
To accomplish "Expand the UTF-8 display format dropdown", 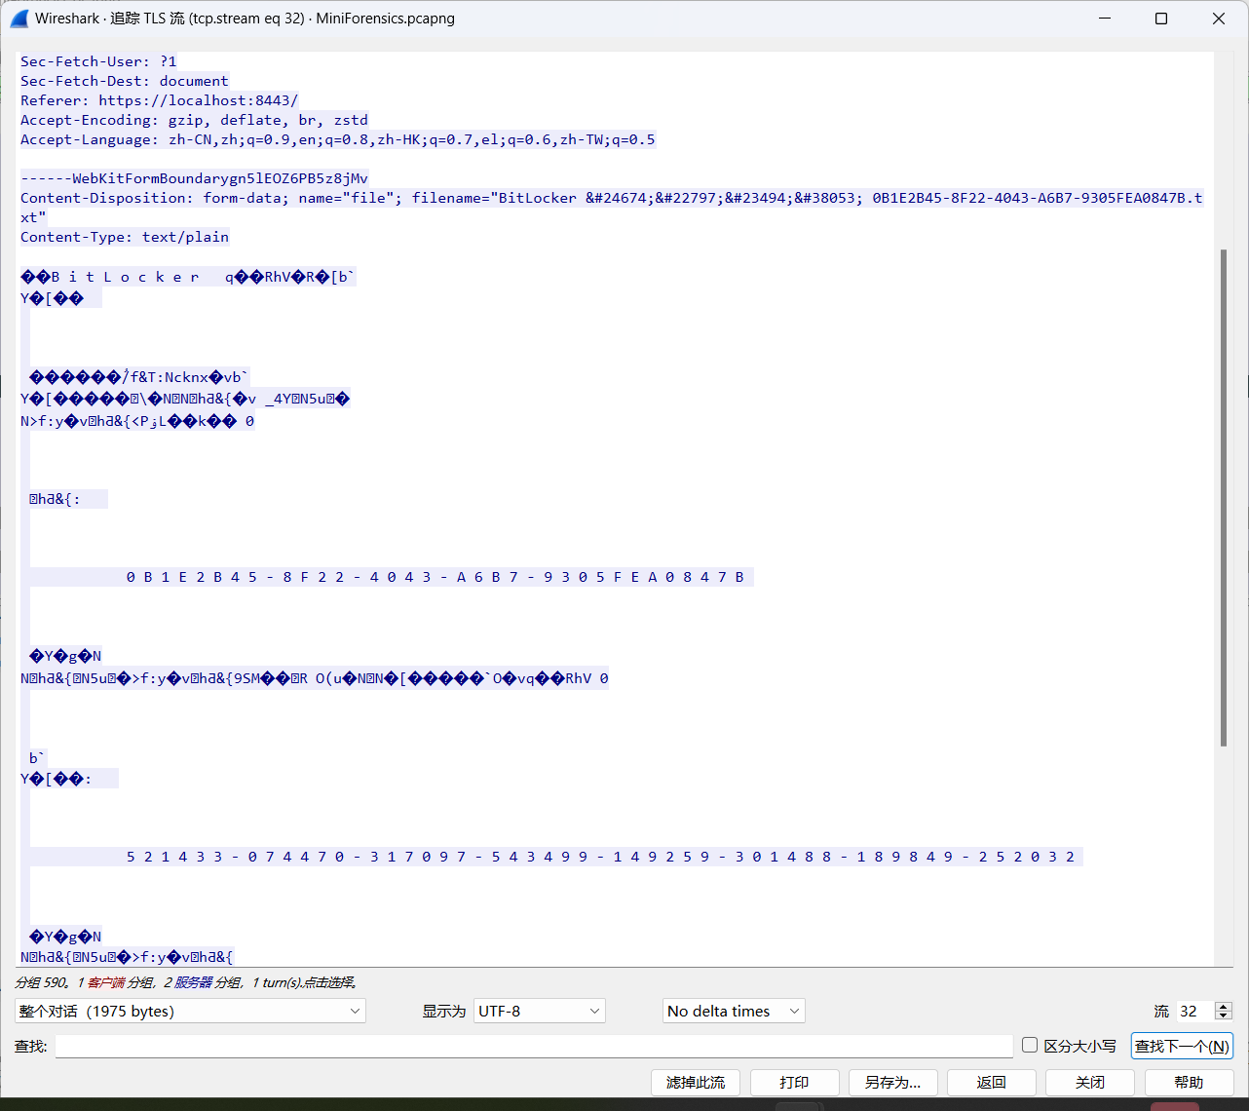I will pos(539,1011).
